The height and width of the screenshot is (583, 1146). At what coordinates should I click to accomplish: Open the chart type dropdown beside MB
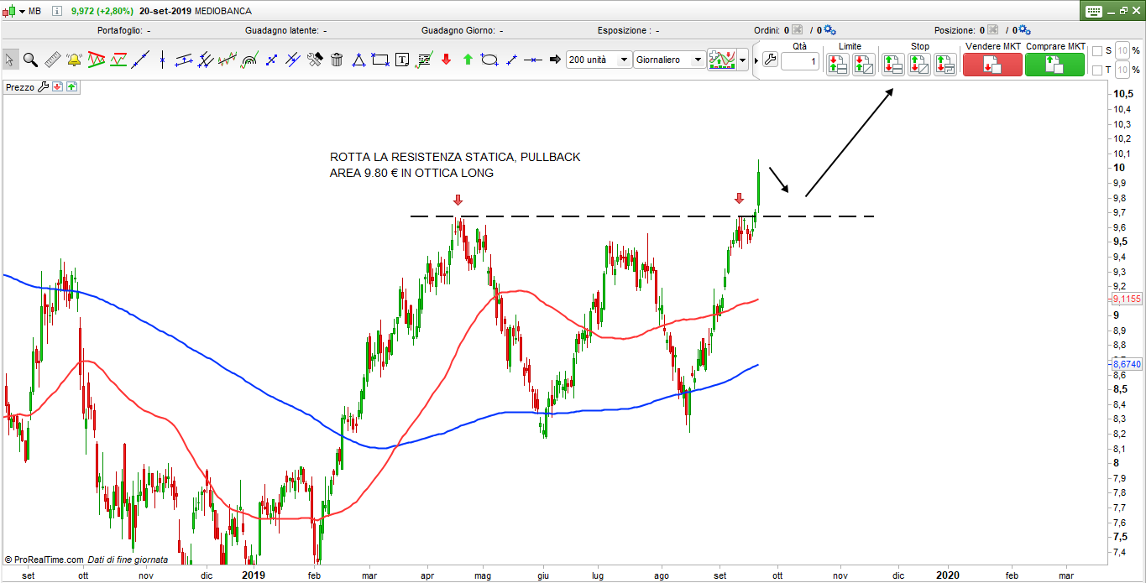(x=20, y=11)
